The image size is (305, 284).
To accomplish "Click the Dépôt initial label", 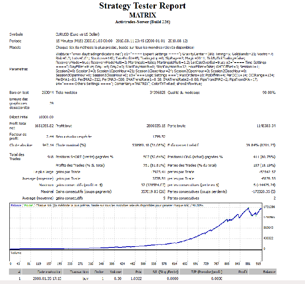I will coord(18,117).
